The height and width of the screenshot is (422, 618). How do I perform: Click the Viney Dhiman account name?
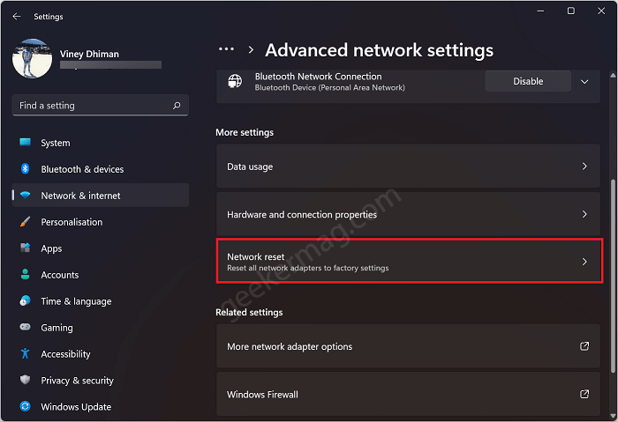(x=89, y=54)
